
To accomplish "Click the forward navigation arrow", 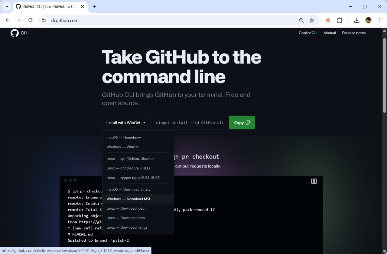I will [x=19, y=20].
